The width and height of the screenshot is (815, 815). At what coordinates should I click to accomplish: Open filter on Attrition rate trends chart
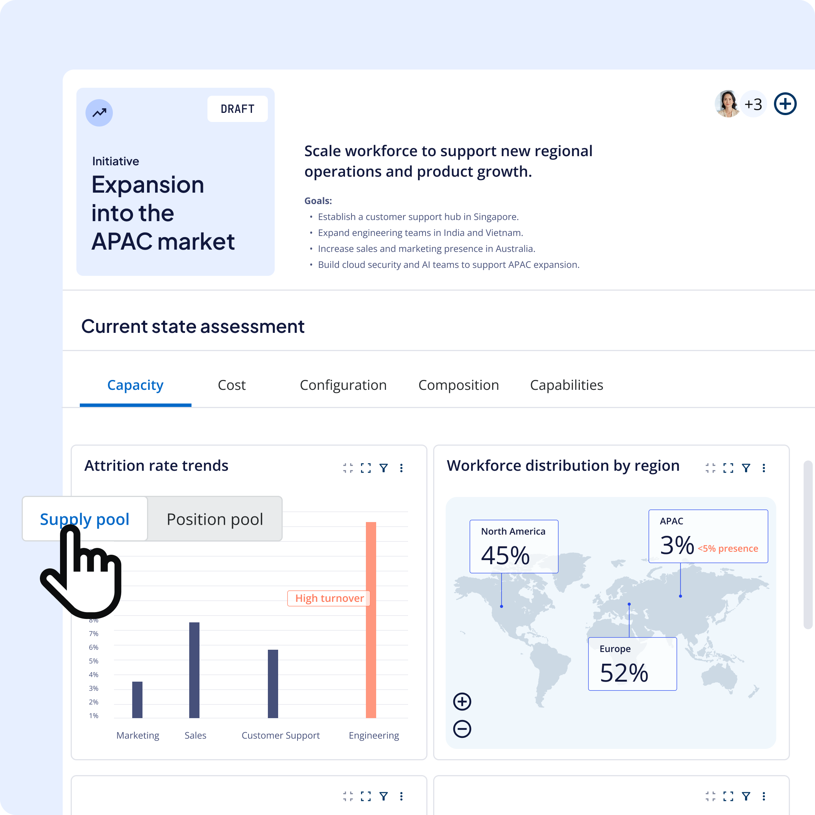pos(383,468)
